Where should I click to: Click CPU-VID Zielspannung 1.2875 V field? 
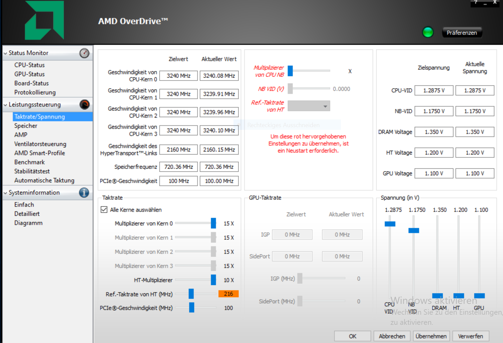pyautogui.click(x=434, y=91)
